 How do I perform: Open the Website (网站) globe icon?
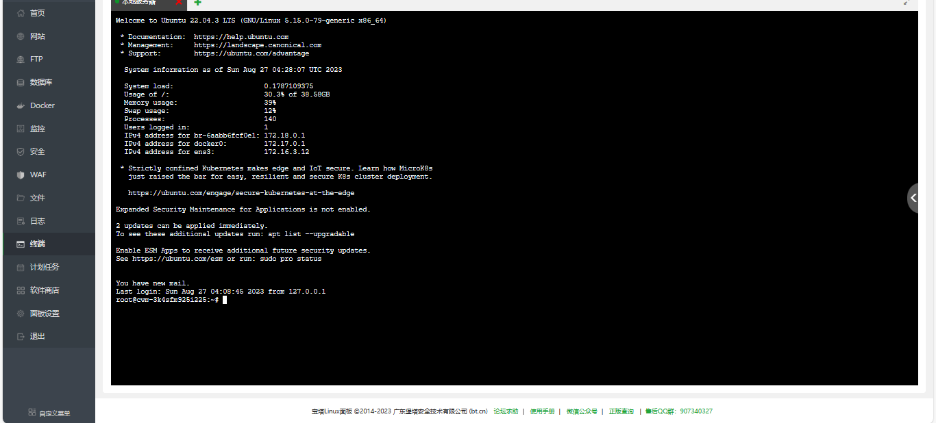(21, 36)
